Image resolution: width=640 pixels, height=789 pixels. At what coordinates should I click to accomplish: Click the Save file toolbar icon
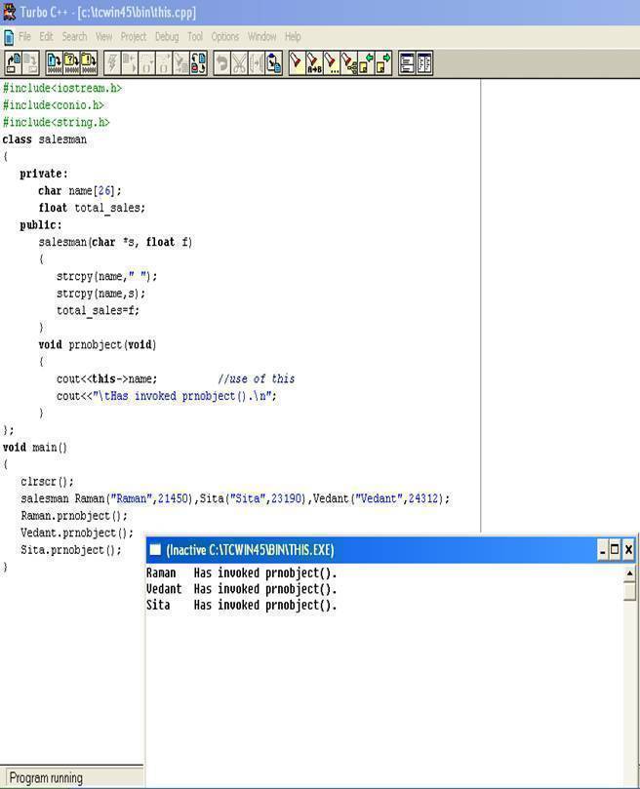click(x=30, y=63)
